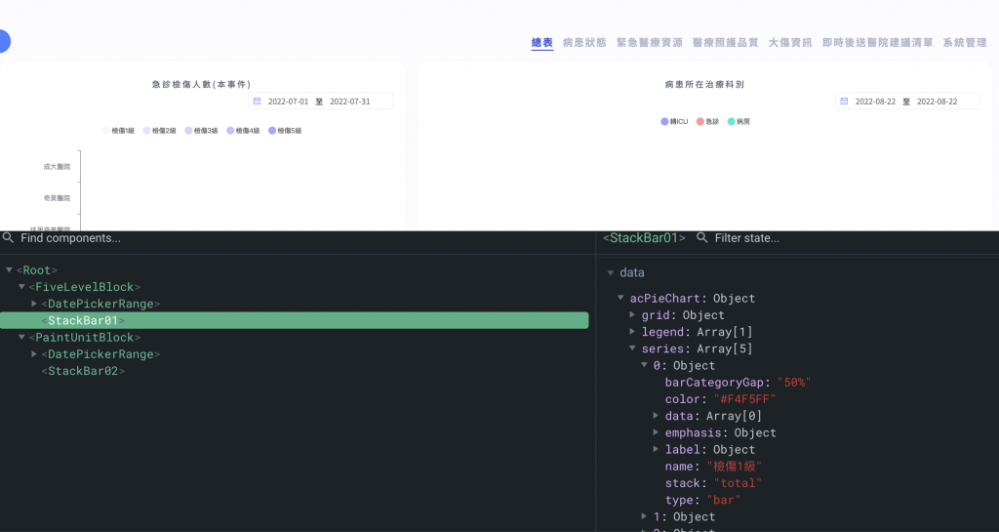Open the 系統管理 tab

[965, 43]
